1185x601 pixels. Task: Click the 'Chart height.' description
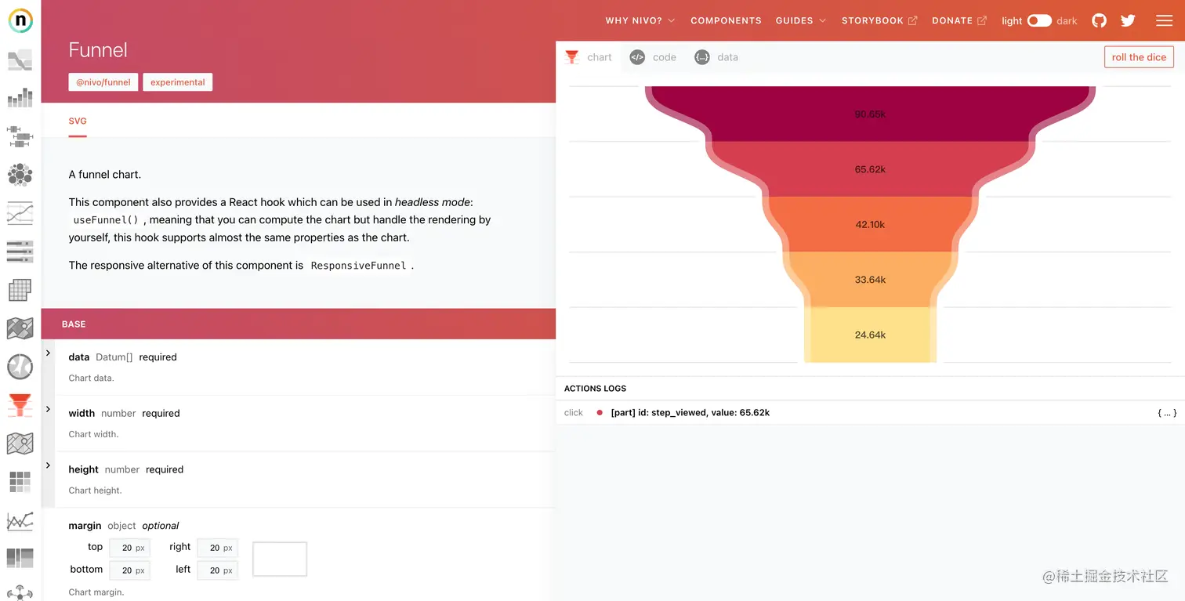[x=95, y=491]
